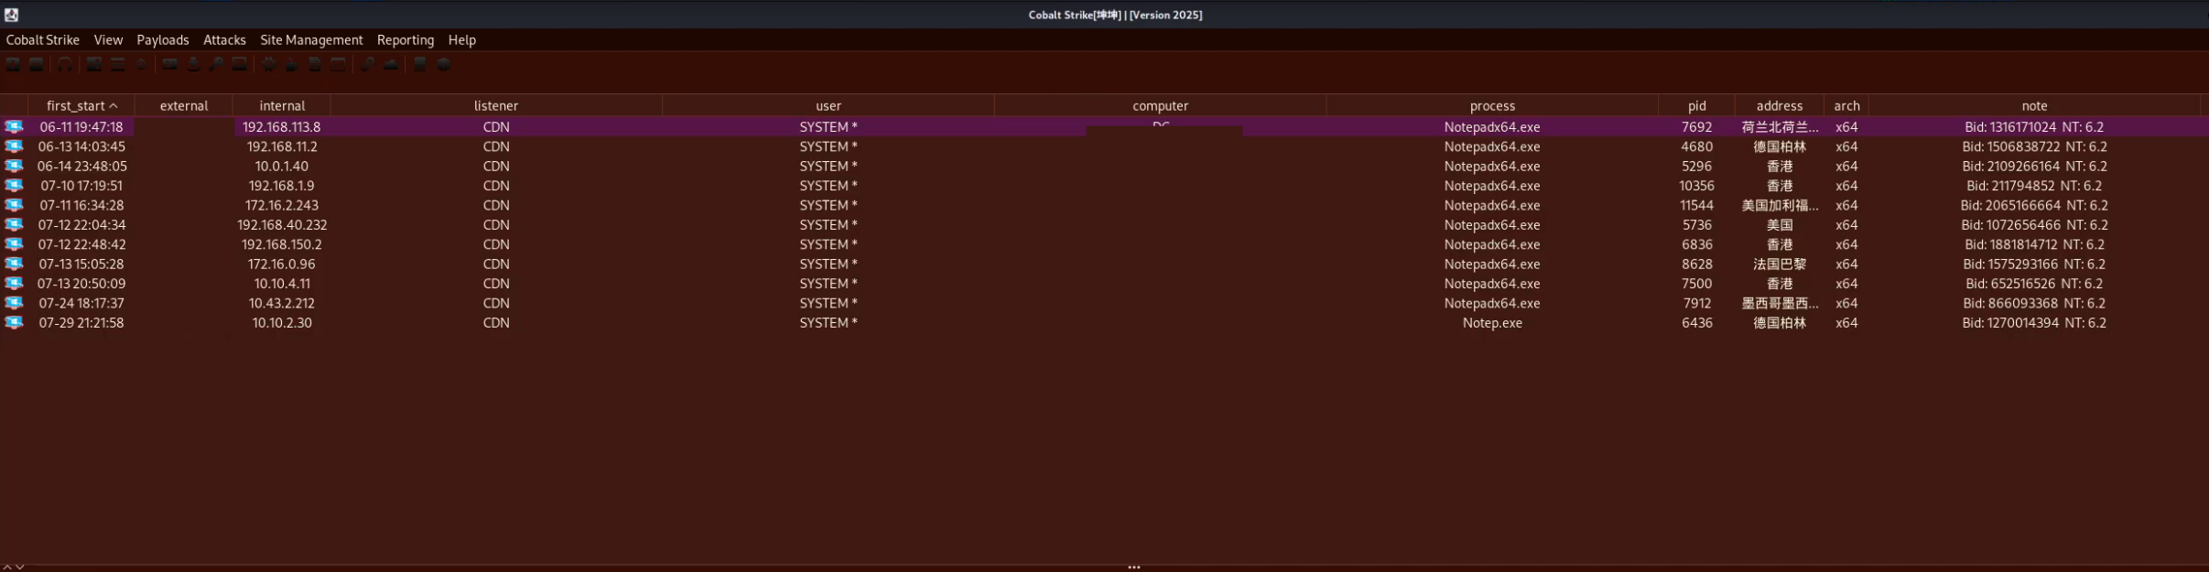2209x572 pixels.
Task: Sort by the listener column header
Action: pos(496,106)
